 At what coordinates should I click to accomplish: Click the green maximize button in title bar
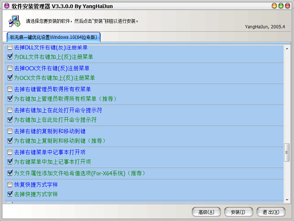[x=281, y=6]
